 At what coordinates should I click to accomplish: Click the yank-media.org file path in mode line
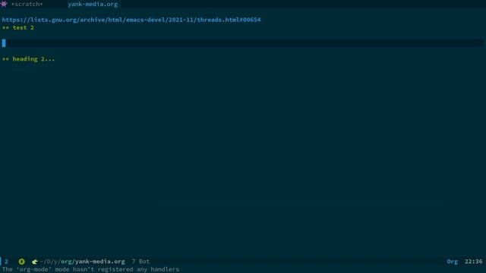coord(83,262)
